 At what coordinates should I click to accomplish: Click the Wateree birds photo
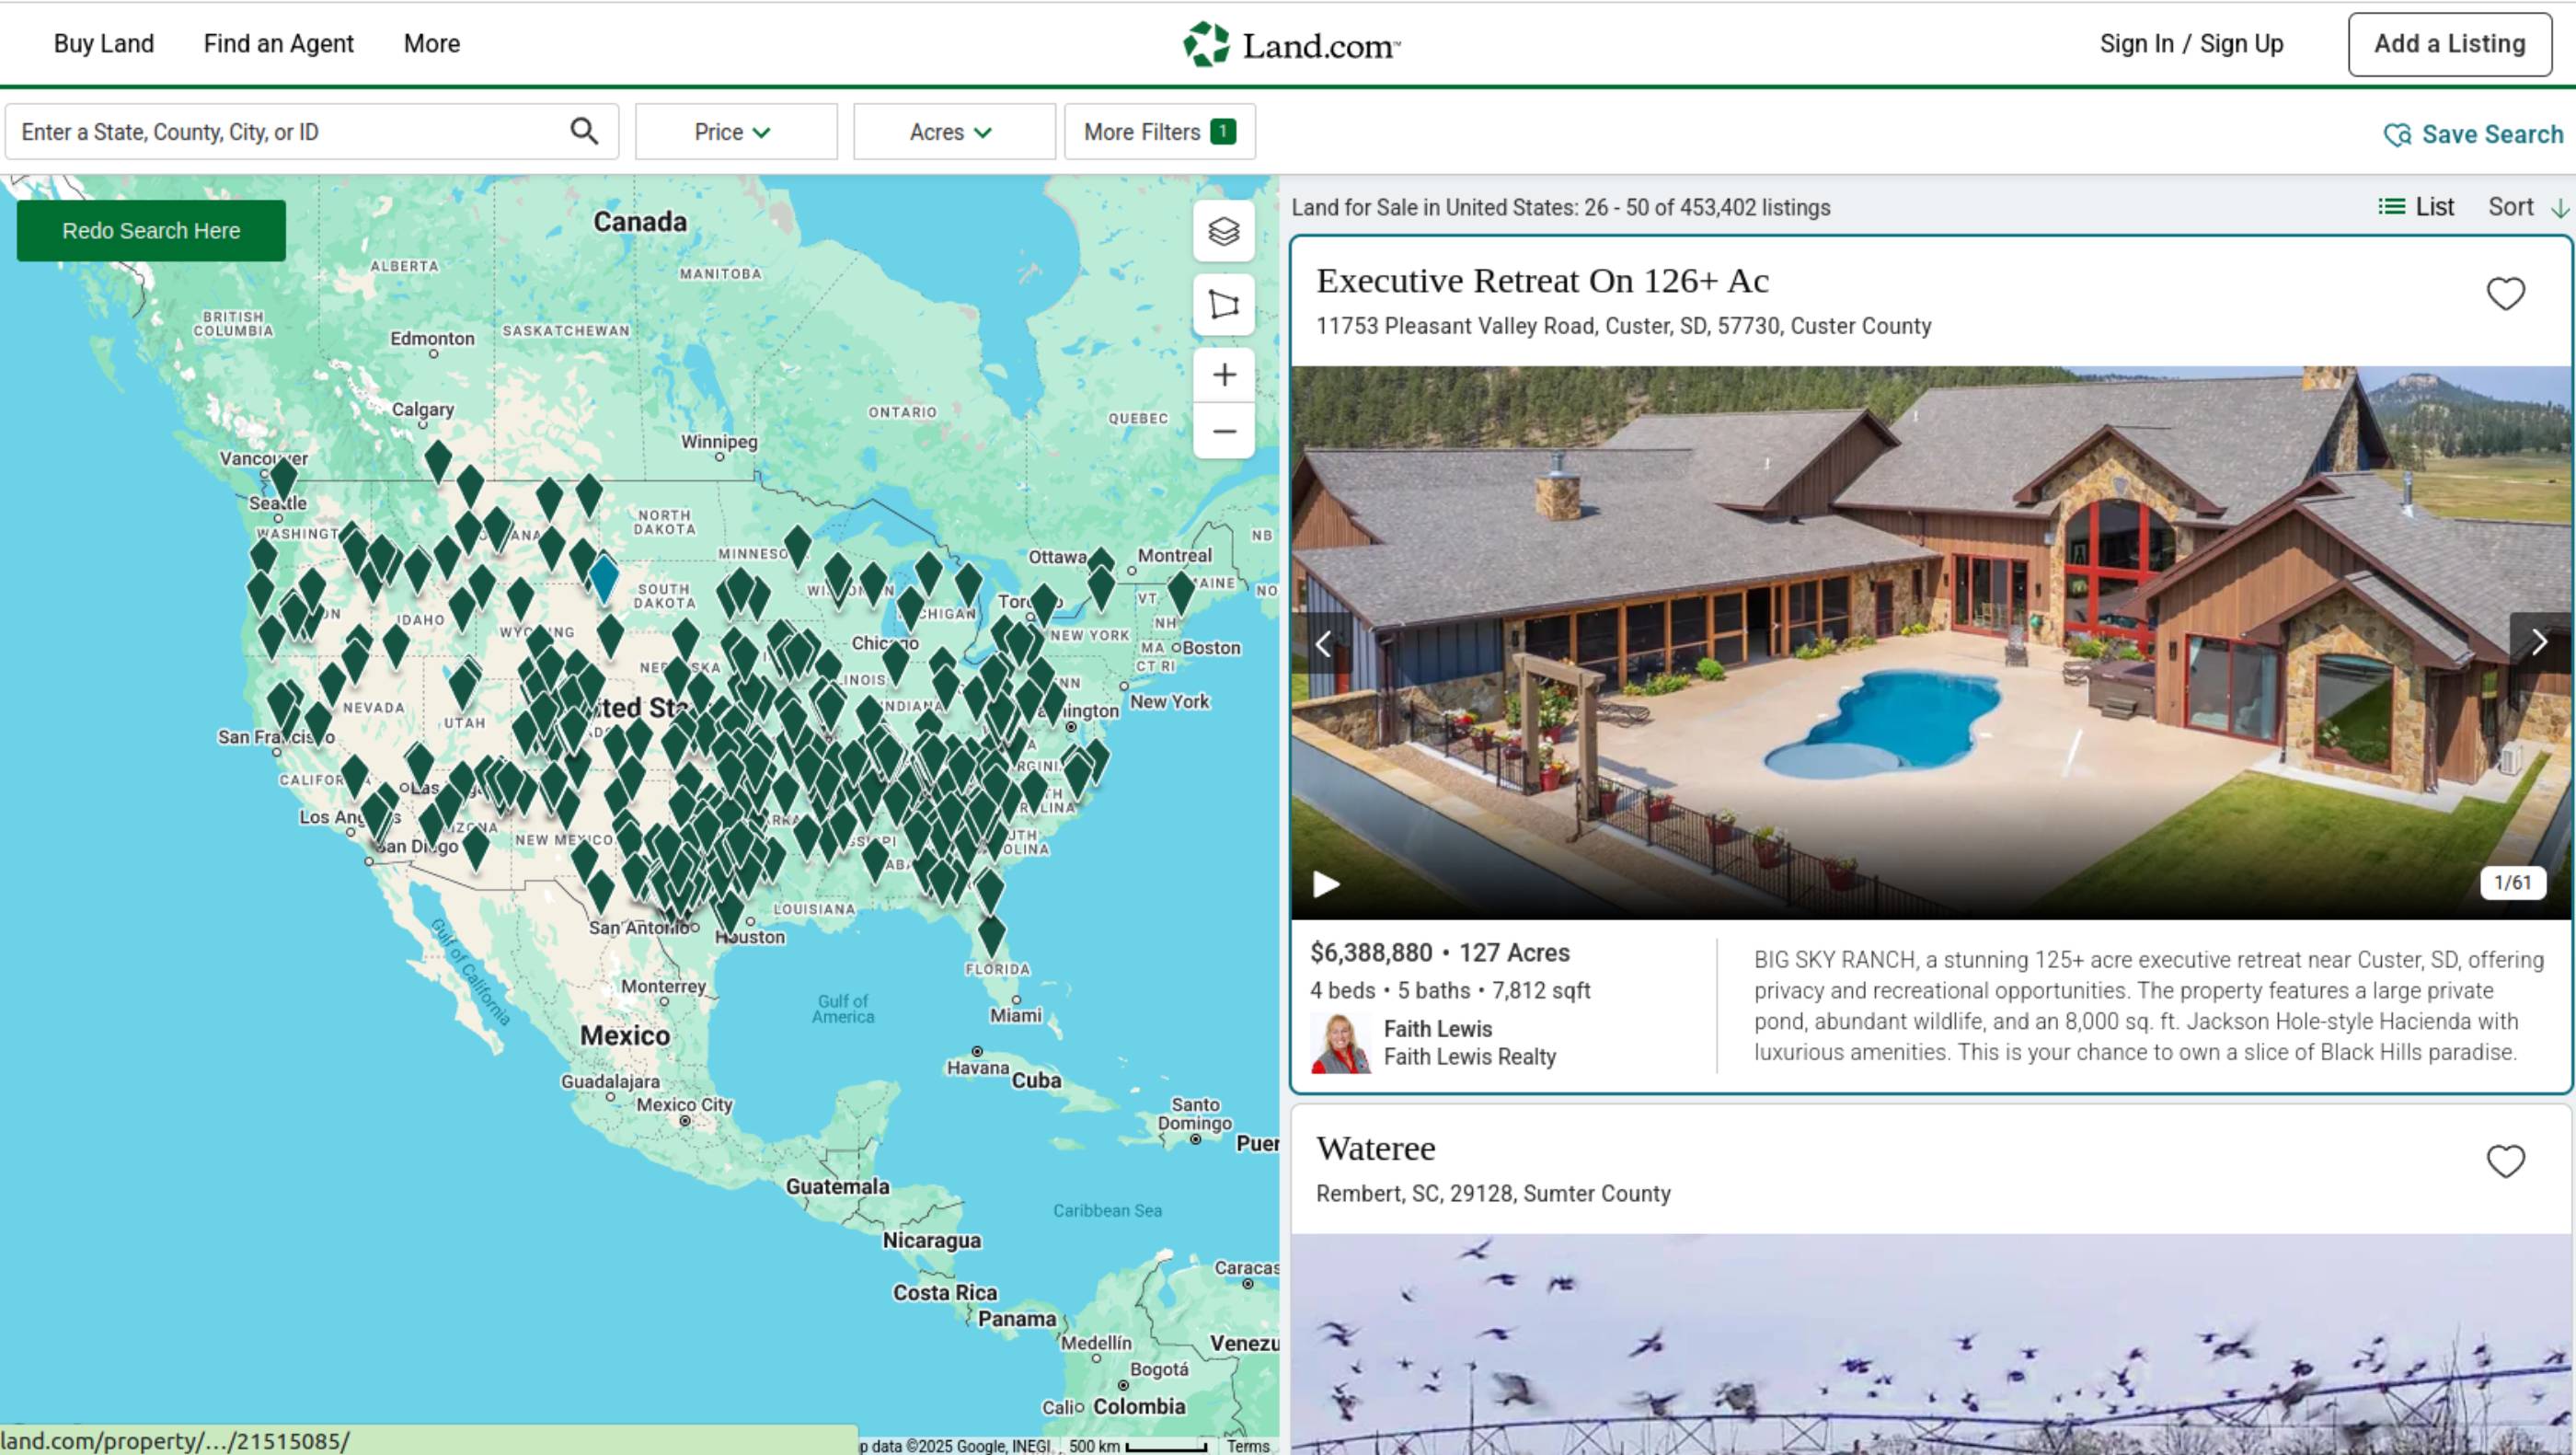pos(1930,1344)
